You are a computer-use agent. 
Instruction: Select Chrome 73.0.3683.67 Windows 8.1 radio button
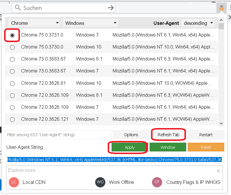click(12, 59)
